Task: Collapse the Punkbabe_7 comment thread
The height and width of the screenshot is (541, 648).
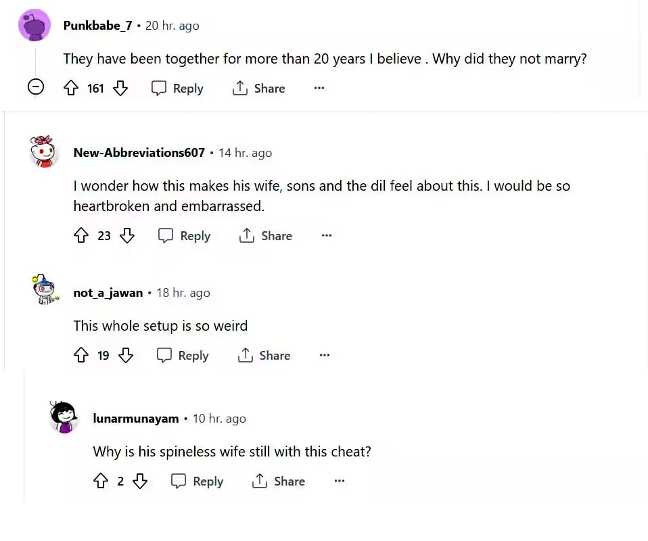Action: point(36,87)
